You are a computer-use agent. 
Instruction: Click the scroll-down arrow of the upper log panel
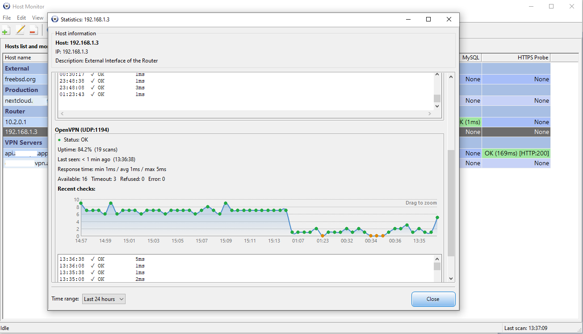click(x=436, y=106)
